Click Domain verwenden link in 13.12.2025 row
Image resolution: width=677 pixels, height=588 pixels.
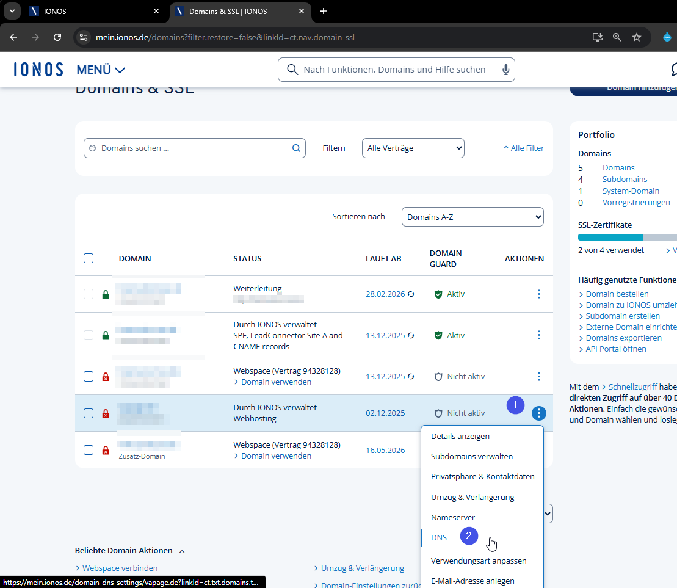[x=276, y=382]
